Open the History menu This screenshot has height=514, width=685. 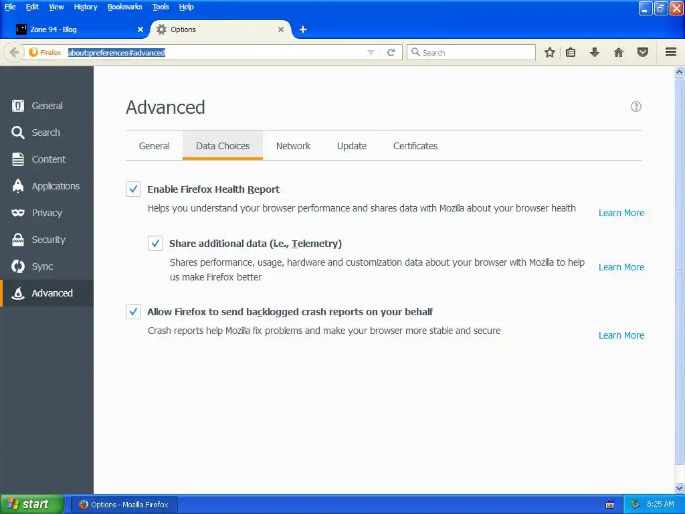pos(85,7)
